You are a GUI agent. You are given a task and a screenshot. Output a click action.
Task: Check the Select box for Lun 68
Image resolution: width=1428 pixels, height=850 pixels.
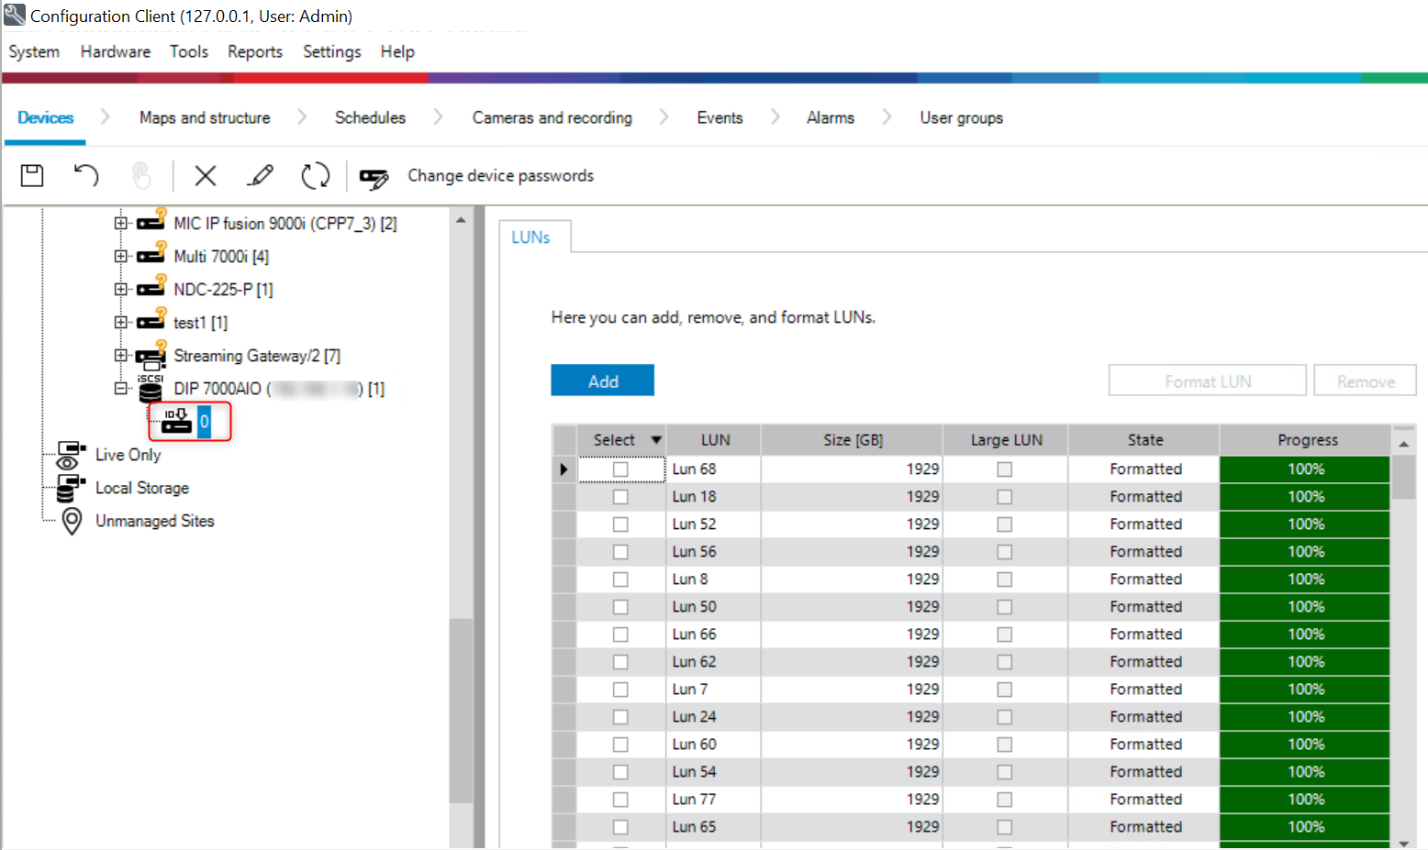[620, 469]
